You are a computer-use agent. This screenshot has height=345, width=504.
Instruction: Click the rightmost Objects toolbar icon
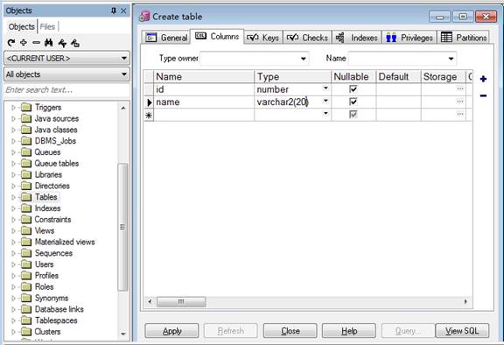(75, 43)
